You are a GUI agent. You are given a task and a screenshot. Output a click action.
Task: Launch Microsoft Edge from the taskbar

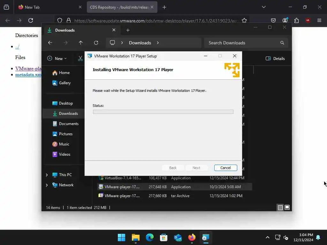pyautogui.click(x=149, y=237)
